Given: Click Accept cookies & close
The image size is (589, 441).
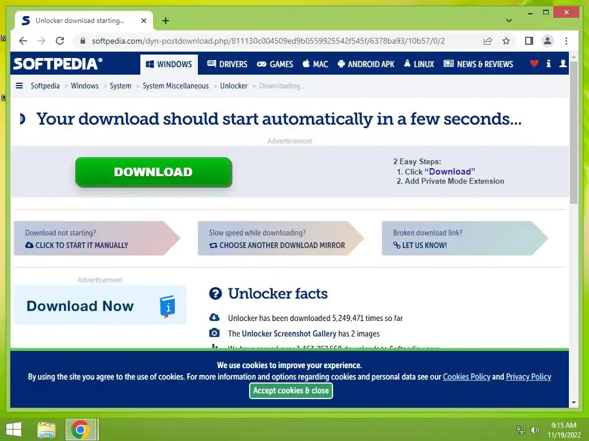Looking at the screenshot, I should click(x=290, y=390).
